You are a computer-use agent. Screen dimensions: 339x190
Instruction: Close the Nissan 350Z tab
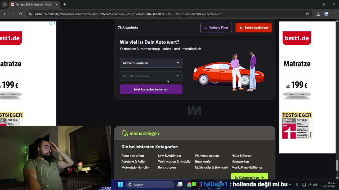56,4
